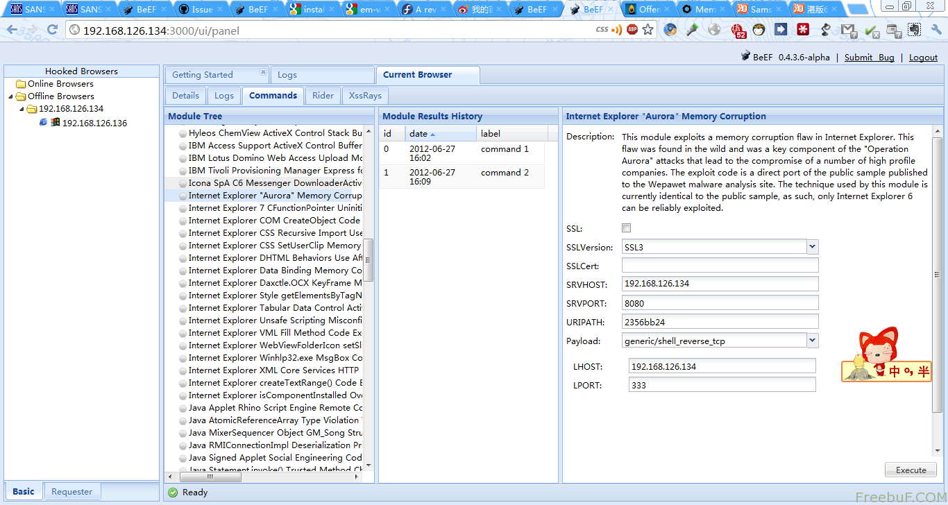Click the SRVPORT field showing 8080
This screenshot has width=948, height=505.
[720, 303]
